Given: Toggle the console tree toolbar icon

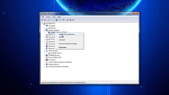Looking at the screenshot, I should click(x=49, y=20).
